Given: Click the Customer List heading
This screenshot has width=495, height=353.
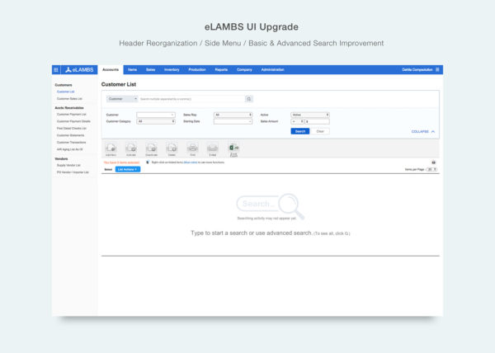Looking at the screenshot, I should coord(119,84).
